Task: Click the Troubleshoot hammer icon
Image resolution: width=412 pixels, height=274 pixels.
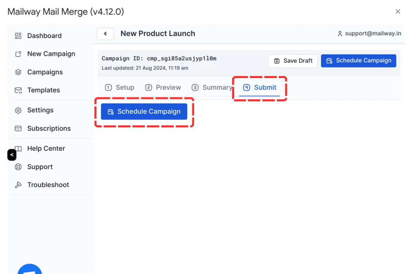Action: coord(18,185)
